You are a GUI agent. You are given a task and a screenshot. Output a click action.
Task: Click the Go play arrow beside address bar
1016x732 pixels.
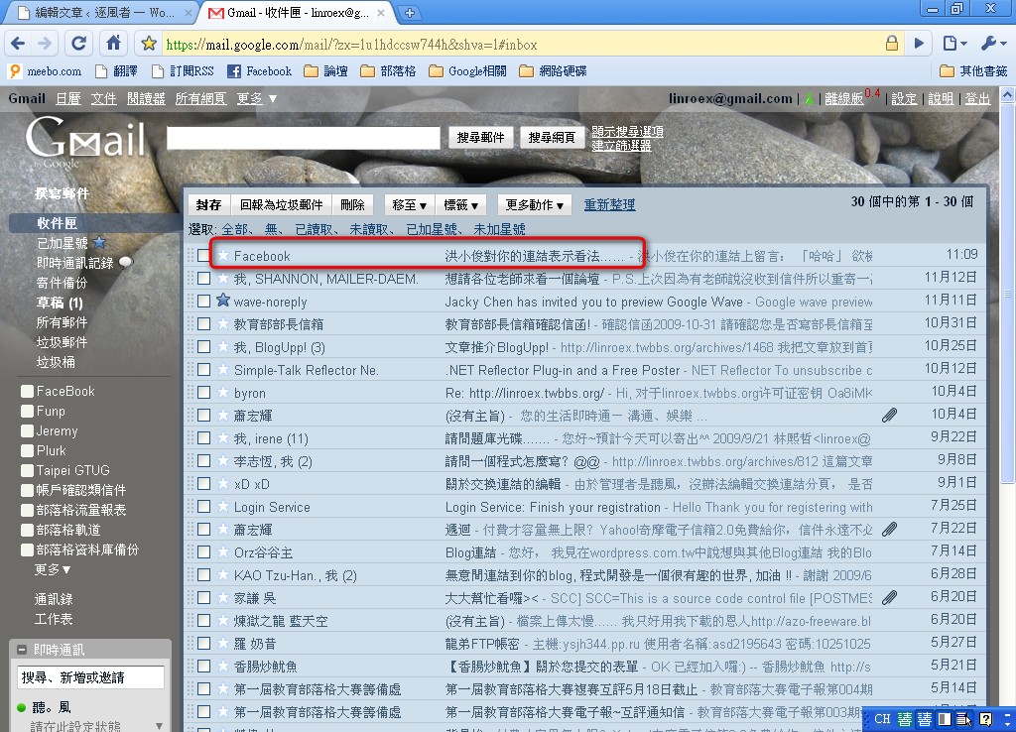(919, 44)
